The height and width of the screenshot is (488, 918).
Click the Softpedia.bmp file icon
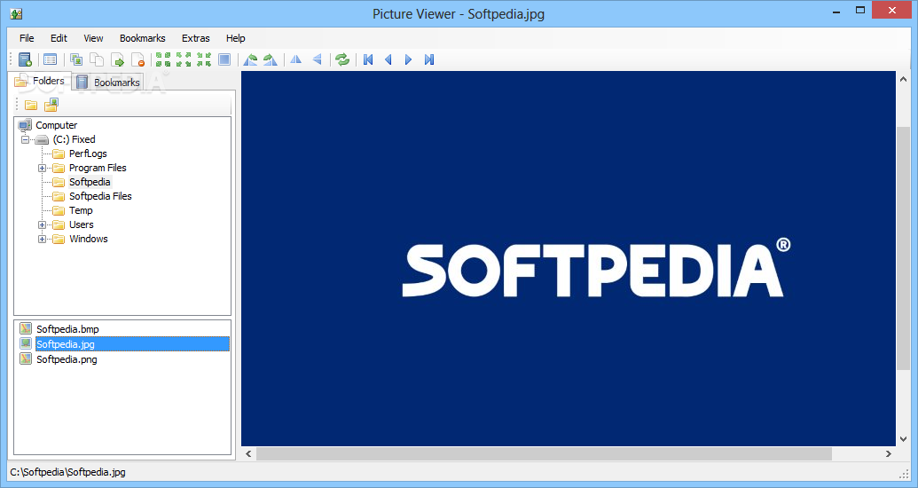26,328
